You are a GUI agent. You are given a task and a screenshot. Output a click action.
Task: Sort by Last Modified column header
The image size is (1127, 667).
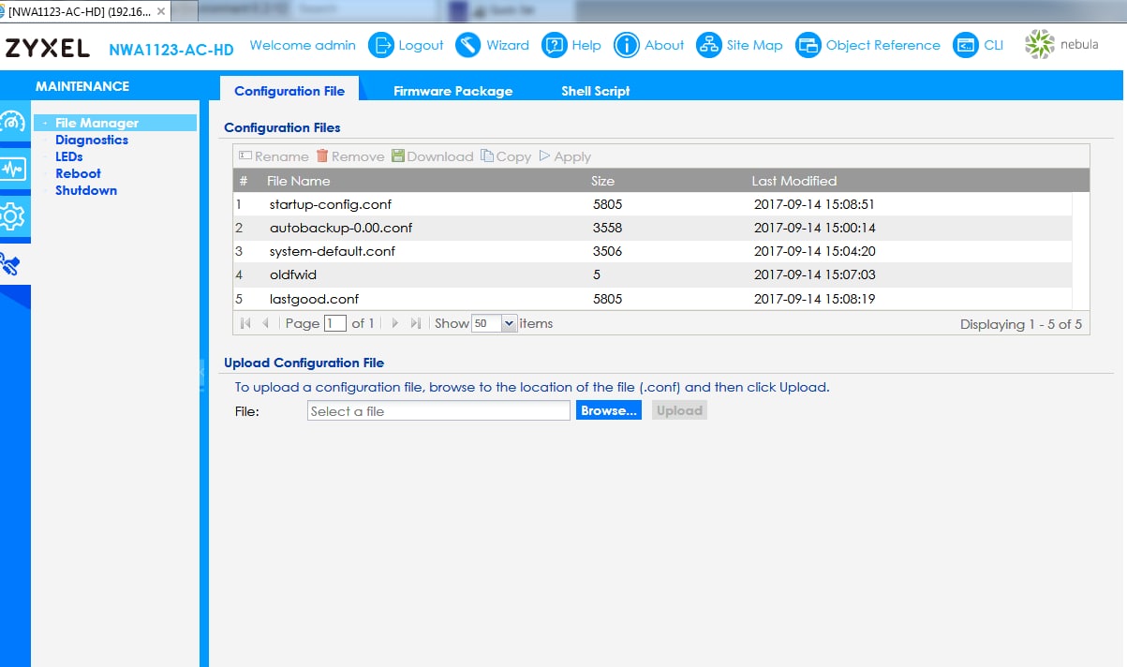click(794, 181)
